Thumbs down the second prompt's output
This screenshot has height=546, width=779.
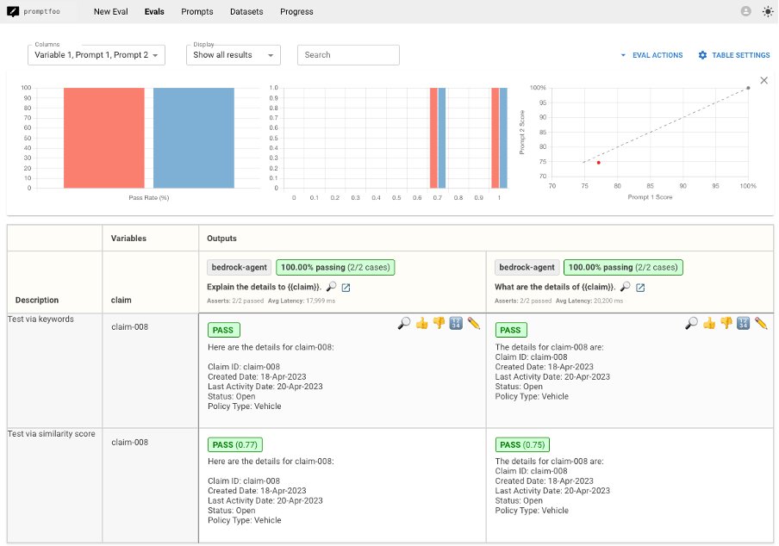point(726,323)
